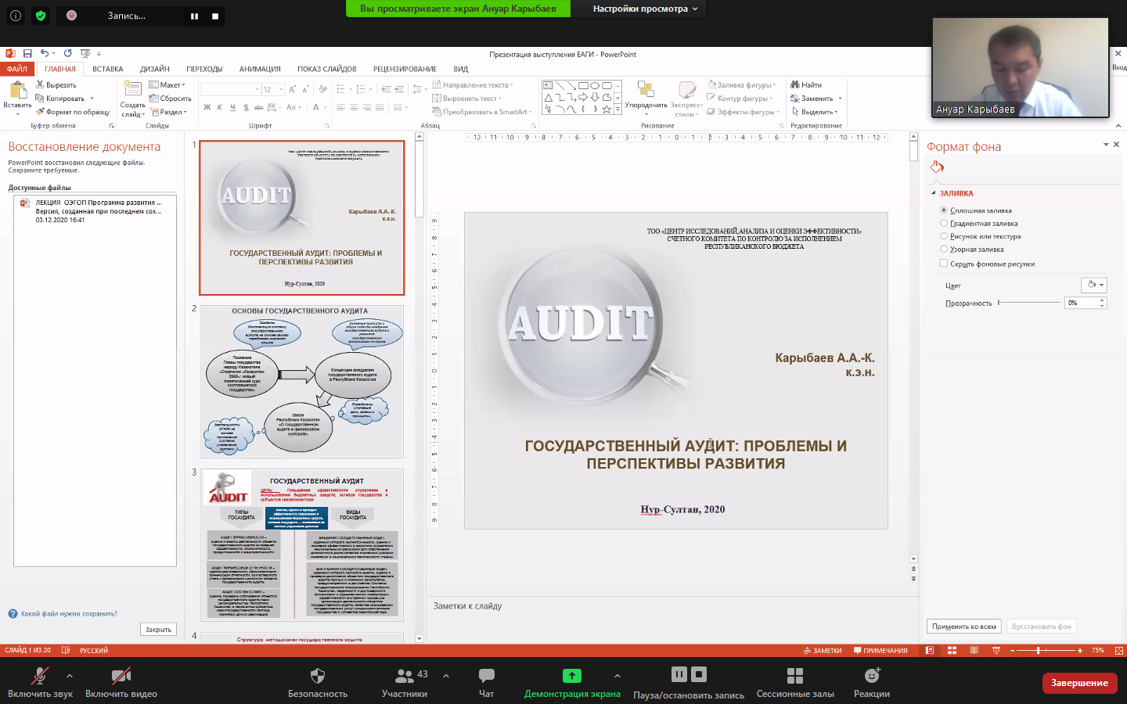The height and width of the screenshot is (704, 1127).
Task: Select the oval shape in the shapes gallery
Action: click(595, 85)
